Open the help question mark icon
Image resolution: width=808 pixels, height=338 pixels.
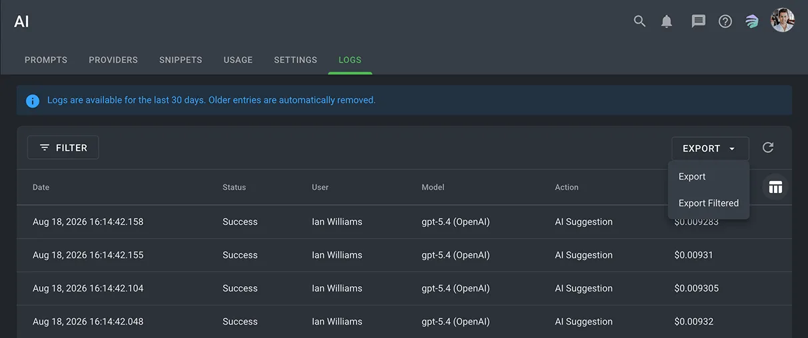coord(725,21)
